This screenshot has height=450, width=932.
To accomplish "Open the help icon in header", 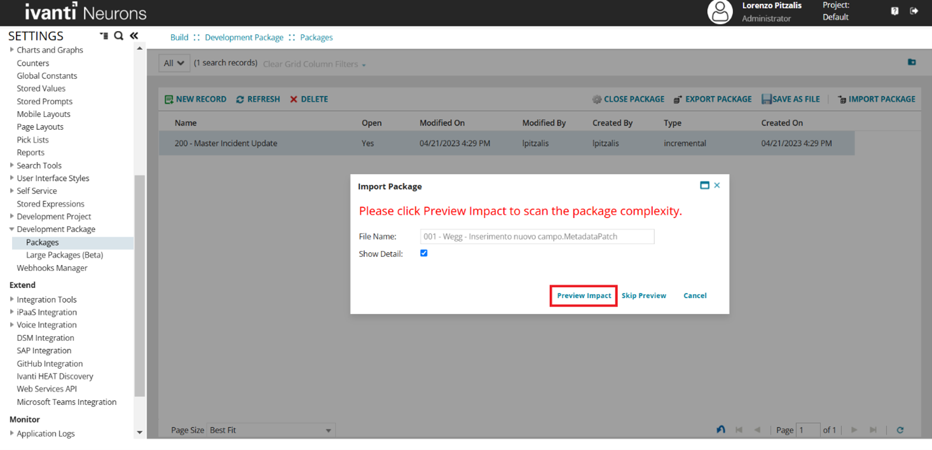I will tap(894, 11).
